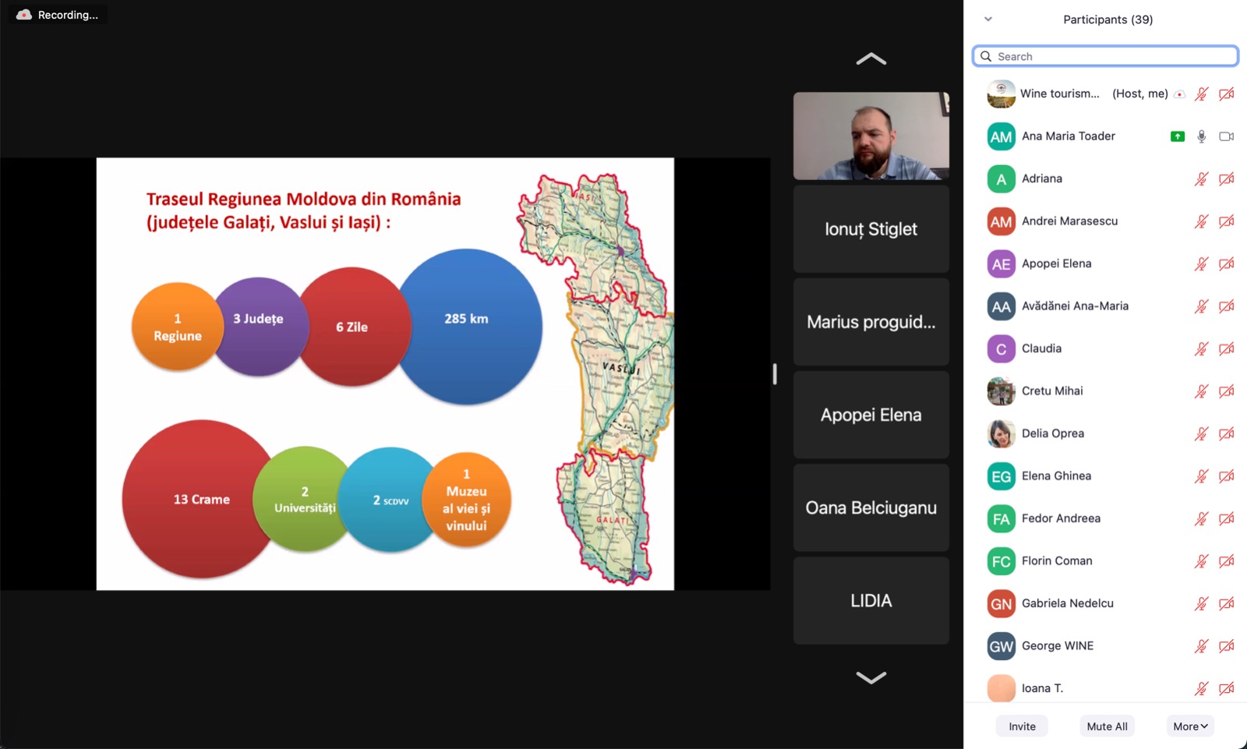Toggle Florin Coman's muted microphone icon
Viewport: 1247px width, 749px height.
point(1201,561)
